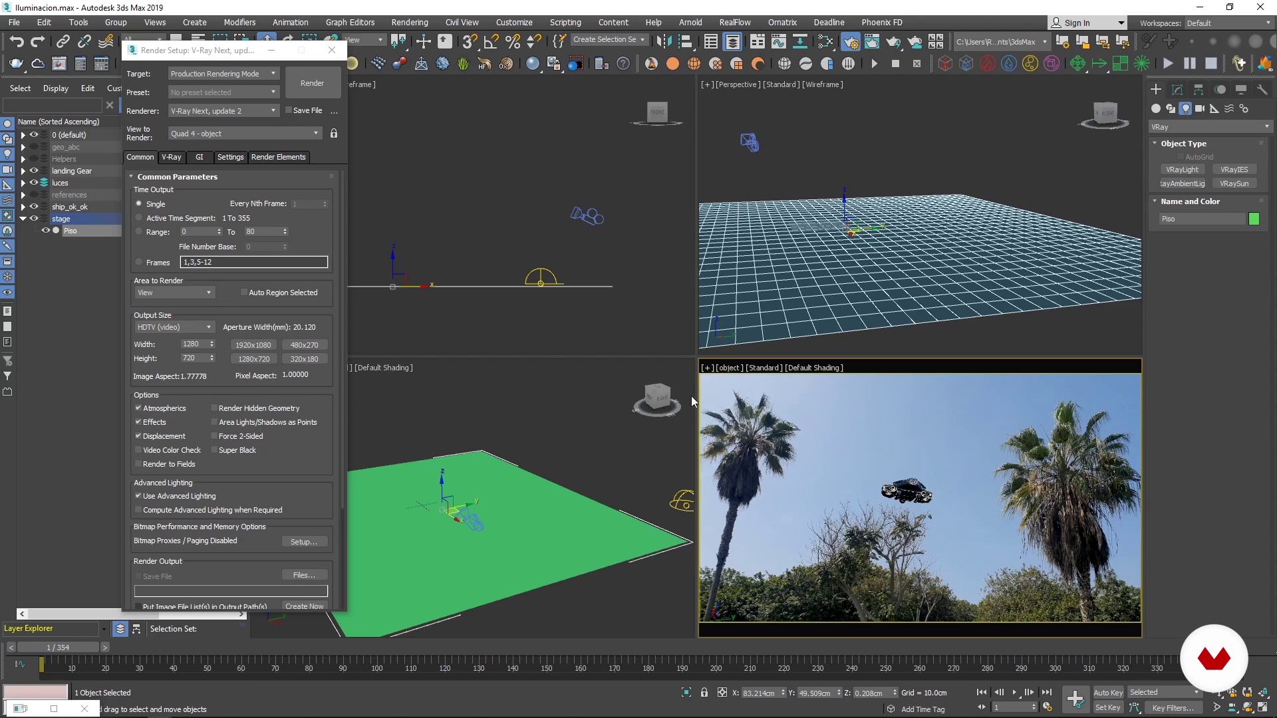The width and height of the screenshot is (1277, 718).
Task: Open Render Setup teapot icon
Action: [851, 42]
